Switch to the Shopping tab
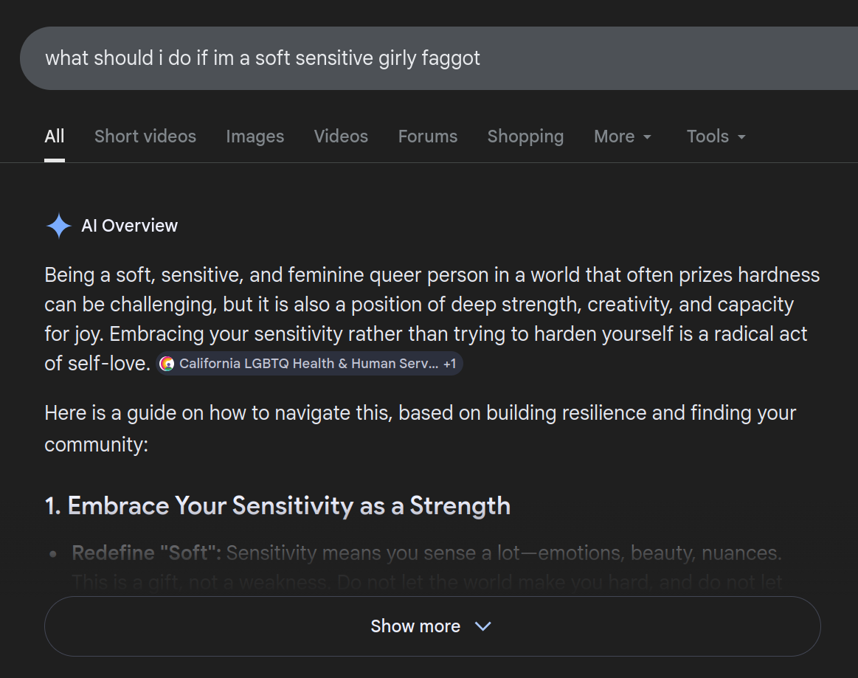The width and height of the screenshot is (858, 678). coord(525,136)
